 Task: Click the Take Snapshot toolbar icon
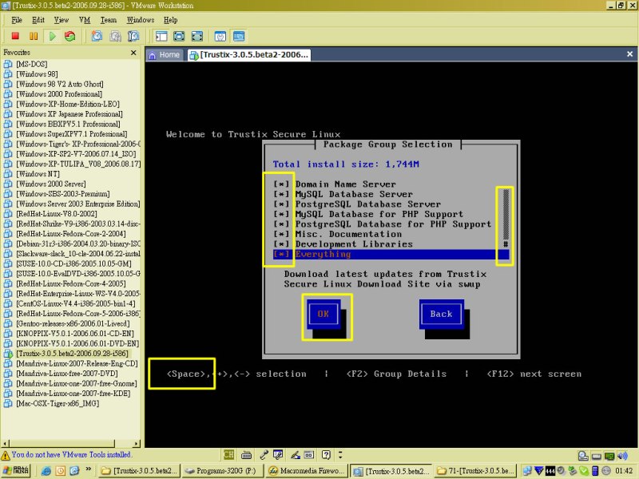tap(97, 36)
